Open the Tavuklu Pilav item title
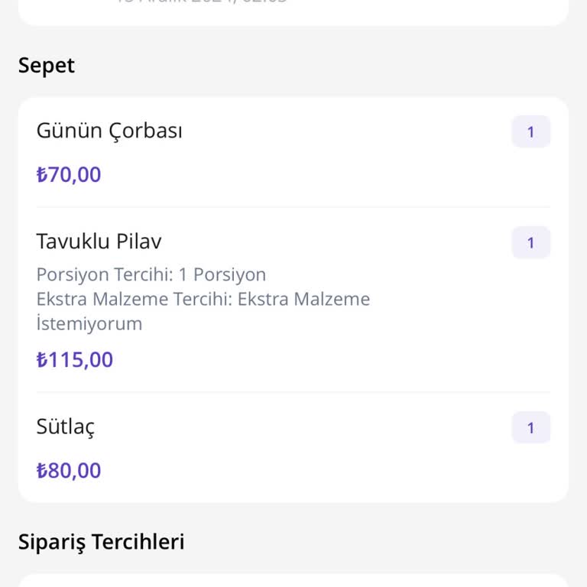Screen dimensions: 587x587 coord(99,242)
